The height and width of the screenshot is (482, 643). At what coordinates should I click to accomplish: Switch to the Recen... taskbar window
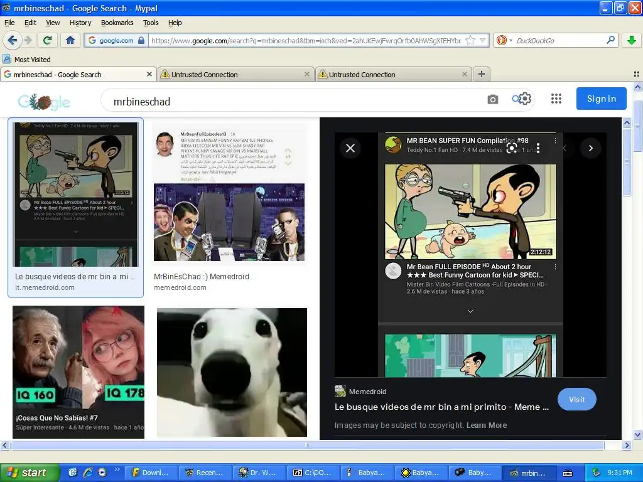205,473
